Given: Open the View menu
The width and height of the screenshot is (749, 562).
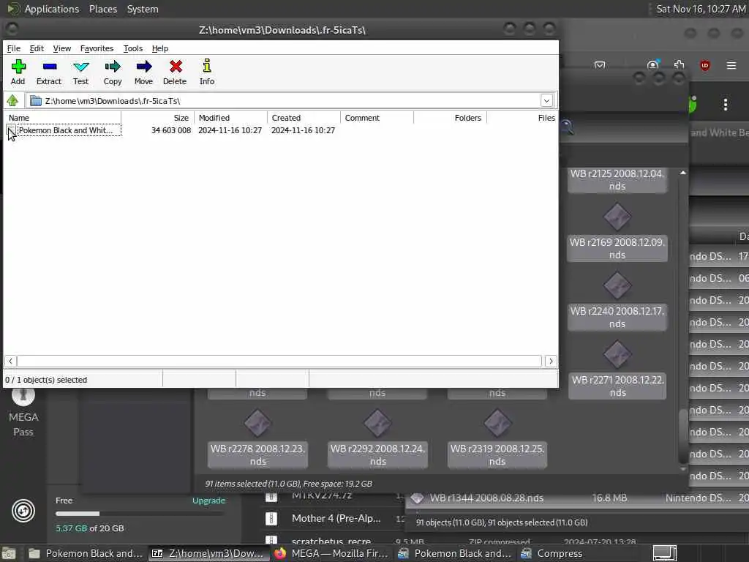Looking at the screenshot, I should click(x=62, y=48).
